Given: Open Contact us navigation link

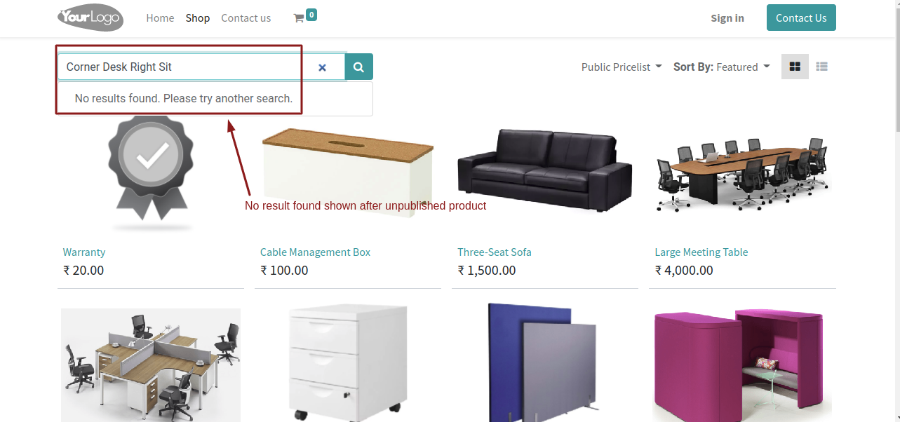Looking at the screenshot, I should (246, 18).
